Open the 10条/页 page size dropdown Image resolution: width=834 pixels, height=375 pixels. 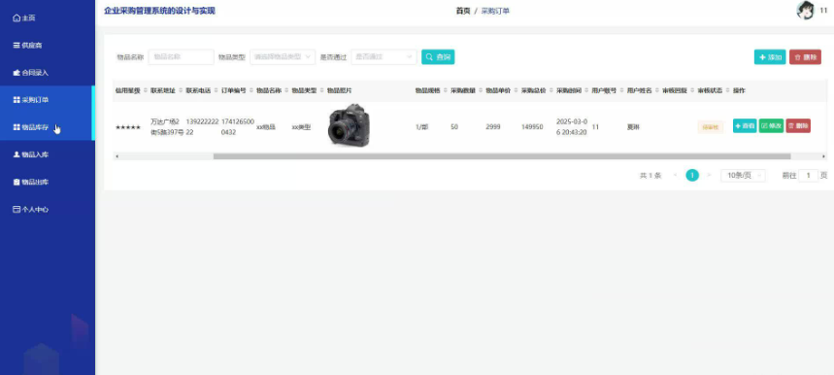click(743, 176)
